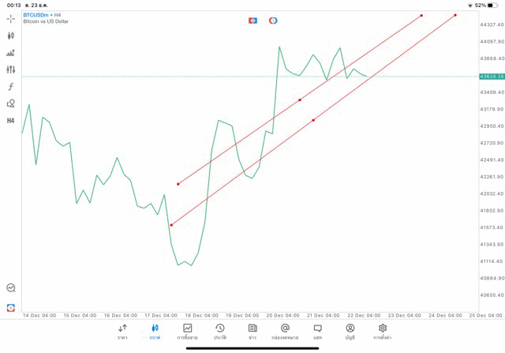Open the drawing objects shapes icon
Viewport: 505px width, 353px height.
click(10, 103)
